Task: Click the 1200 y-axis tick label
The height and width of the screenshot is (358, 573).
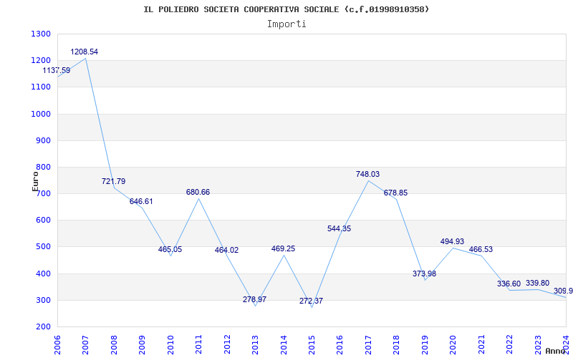Action: coord(40,61)
